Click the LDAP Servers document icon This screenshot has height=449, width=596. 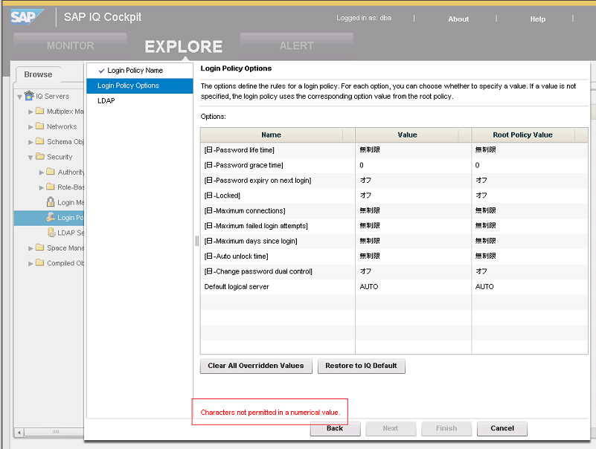pos(51,232)
